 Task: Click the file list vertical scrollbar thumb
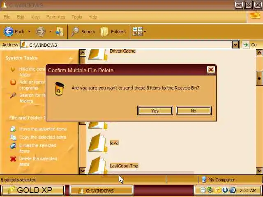259,78
